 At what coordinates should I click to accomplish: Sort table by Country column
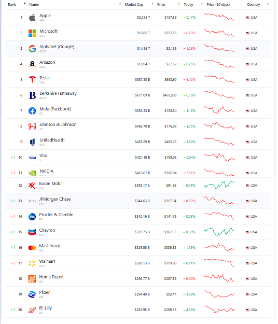point(254,4)
